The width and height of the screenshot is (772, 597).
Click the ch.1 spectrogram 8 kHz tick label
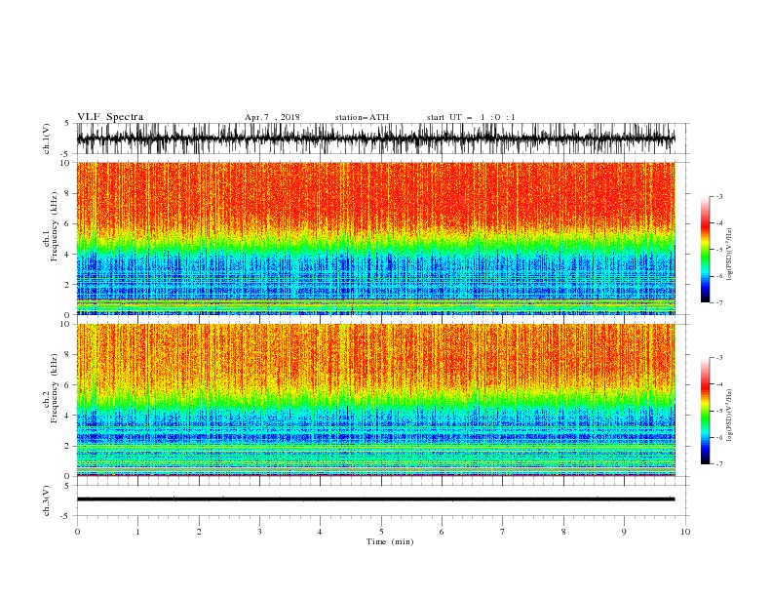[x=67, y=193]
